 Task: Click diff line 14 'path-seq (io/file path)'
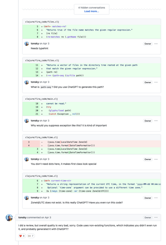[x=92, y=75]
